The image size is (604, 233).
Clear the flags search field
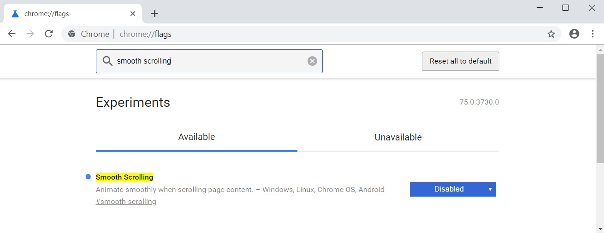pos(312,61)
